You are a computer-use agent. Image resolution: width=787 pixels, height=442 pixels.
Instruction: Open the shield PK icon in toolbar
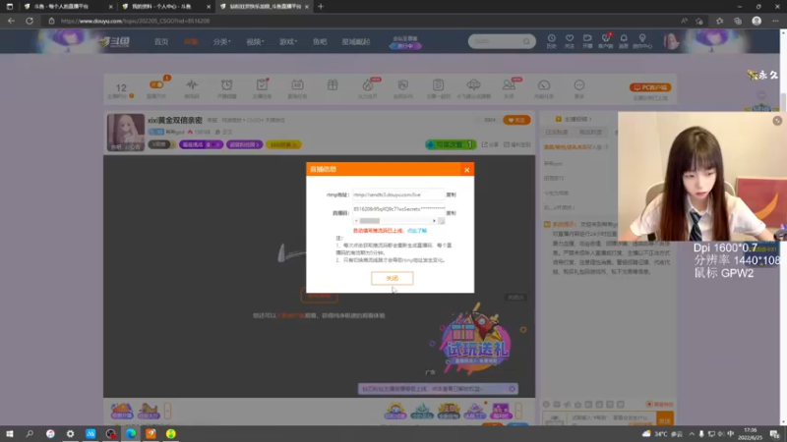click(402, 85)
